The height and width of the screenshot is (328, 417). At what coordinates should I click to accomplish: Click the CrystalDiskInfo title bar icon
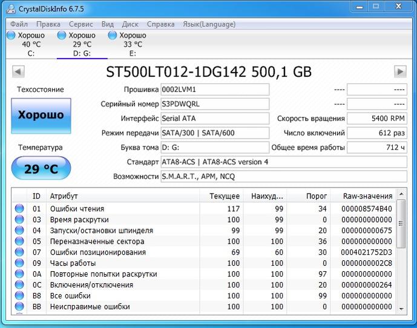[11, 9]
